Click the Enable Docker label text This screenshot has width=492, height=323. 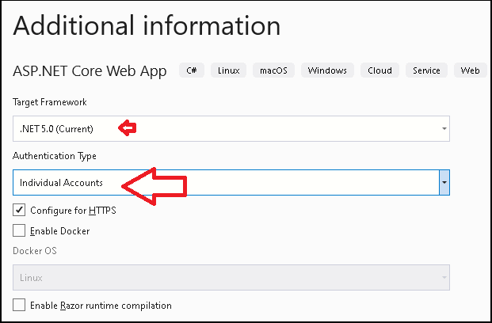pyautogui.click(x=60, y=231)
